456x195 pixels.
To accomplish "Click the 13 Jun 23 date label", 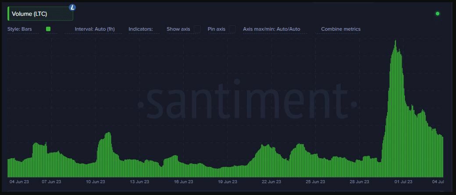I will point(139,182).
